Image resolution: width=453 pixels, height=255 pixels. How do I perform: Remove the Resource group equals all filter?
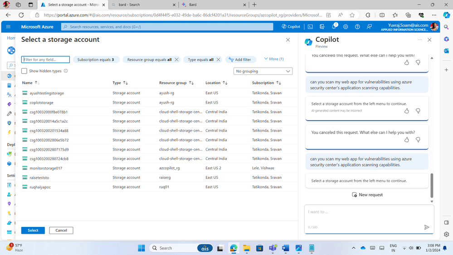click(176, 59)
